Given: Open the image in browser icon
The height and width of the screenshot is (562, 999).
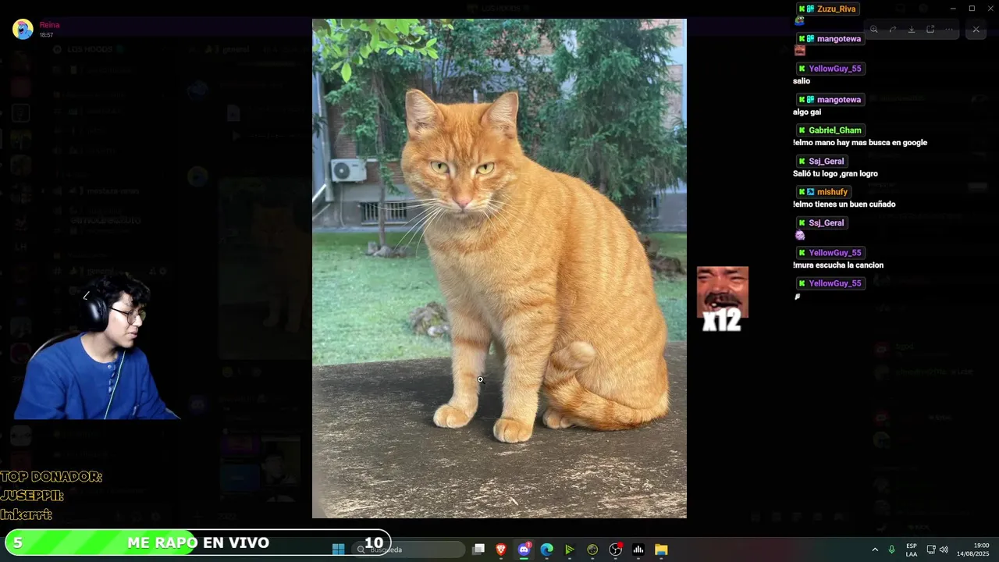Looking at the screenshot, I should click(930, 30).
